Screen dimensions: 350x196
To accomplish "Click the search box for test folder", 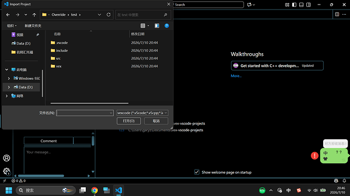I will tap(143, 15).
